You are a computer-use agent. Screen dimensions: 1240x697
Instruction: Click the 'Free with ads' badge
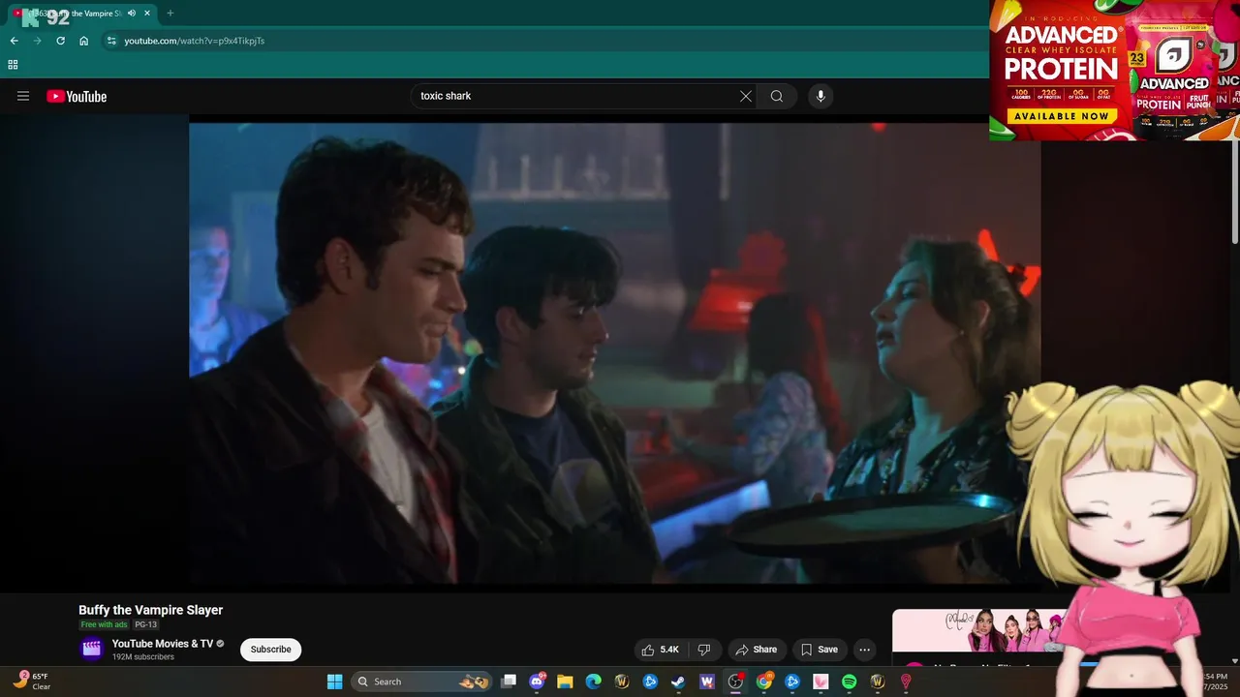tap(104, 625)
